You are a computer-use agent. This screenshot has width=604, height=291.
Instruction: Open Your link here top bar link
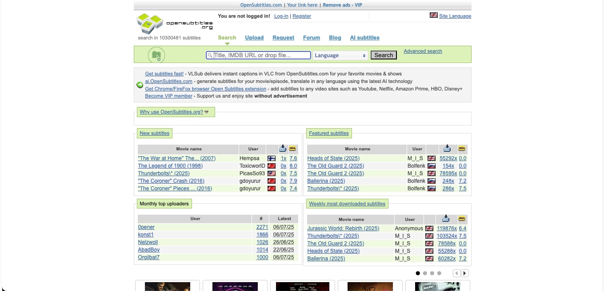point(302,5)
